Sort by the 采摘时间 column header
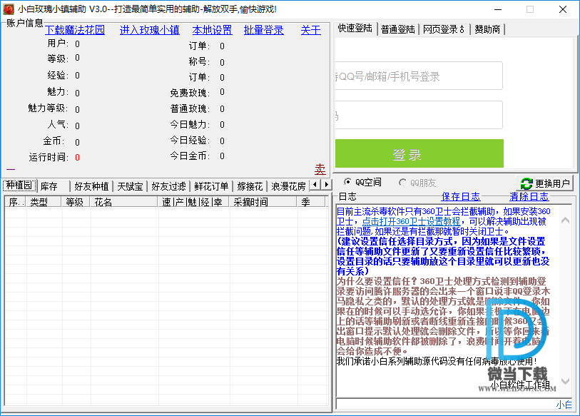The height and width of the screenshot is (416, 580). click(x=263, y=202)
